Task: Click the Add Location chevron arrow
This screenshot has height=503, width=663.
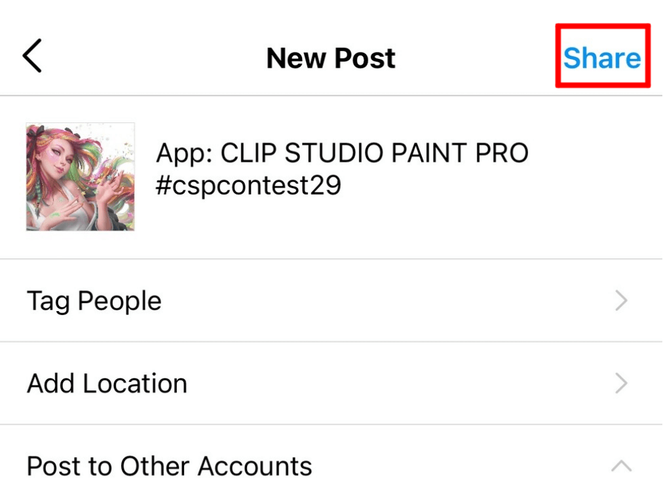Action: (621, 383)
